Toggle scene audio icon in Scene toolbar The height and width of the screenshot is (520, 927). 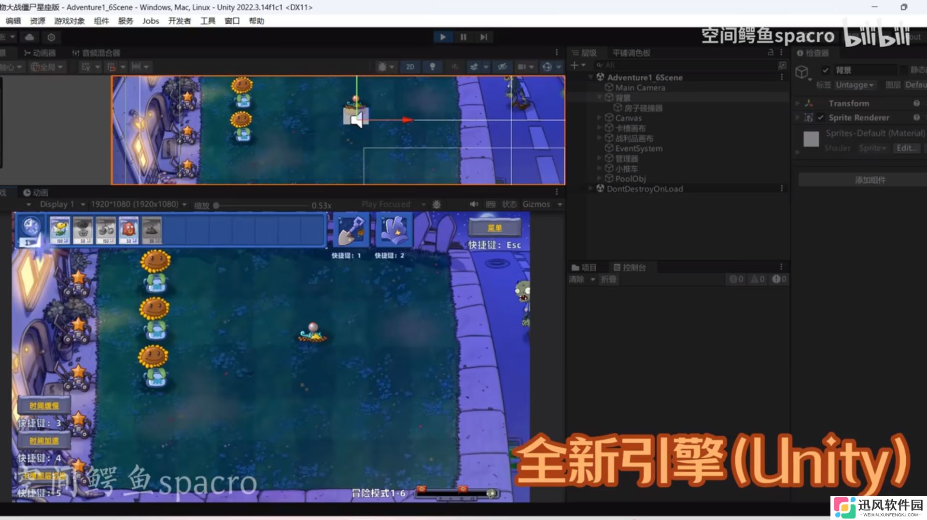click(455, 67)
